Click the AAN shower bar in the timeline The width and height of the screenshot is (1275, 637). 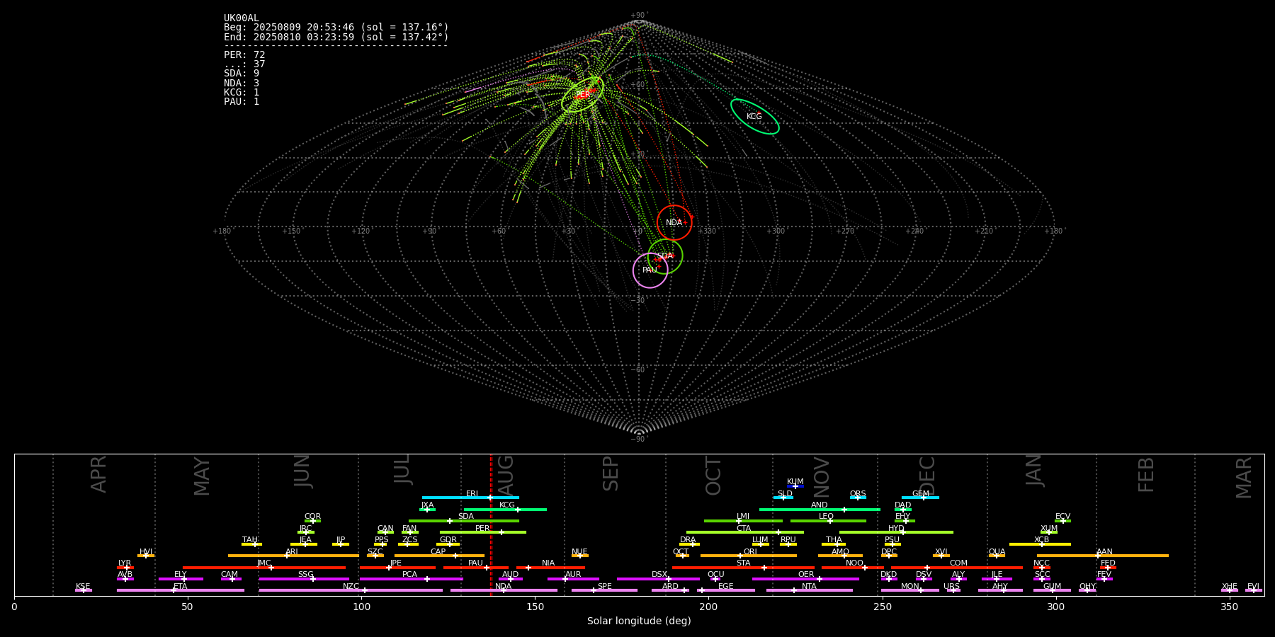click(1103, 556)
